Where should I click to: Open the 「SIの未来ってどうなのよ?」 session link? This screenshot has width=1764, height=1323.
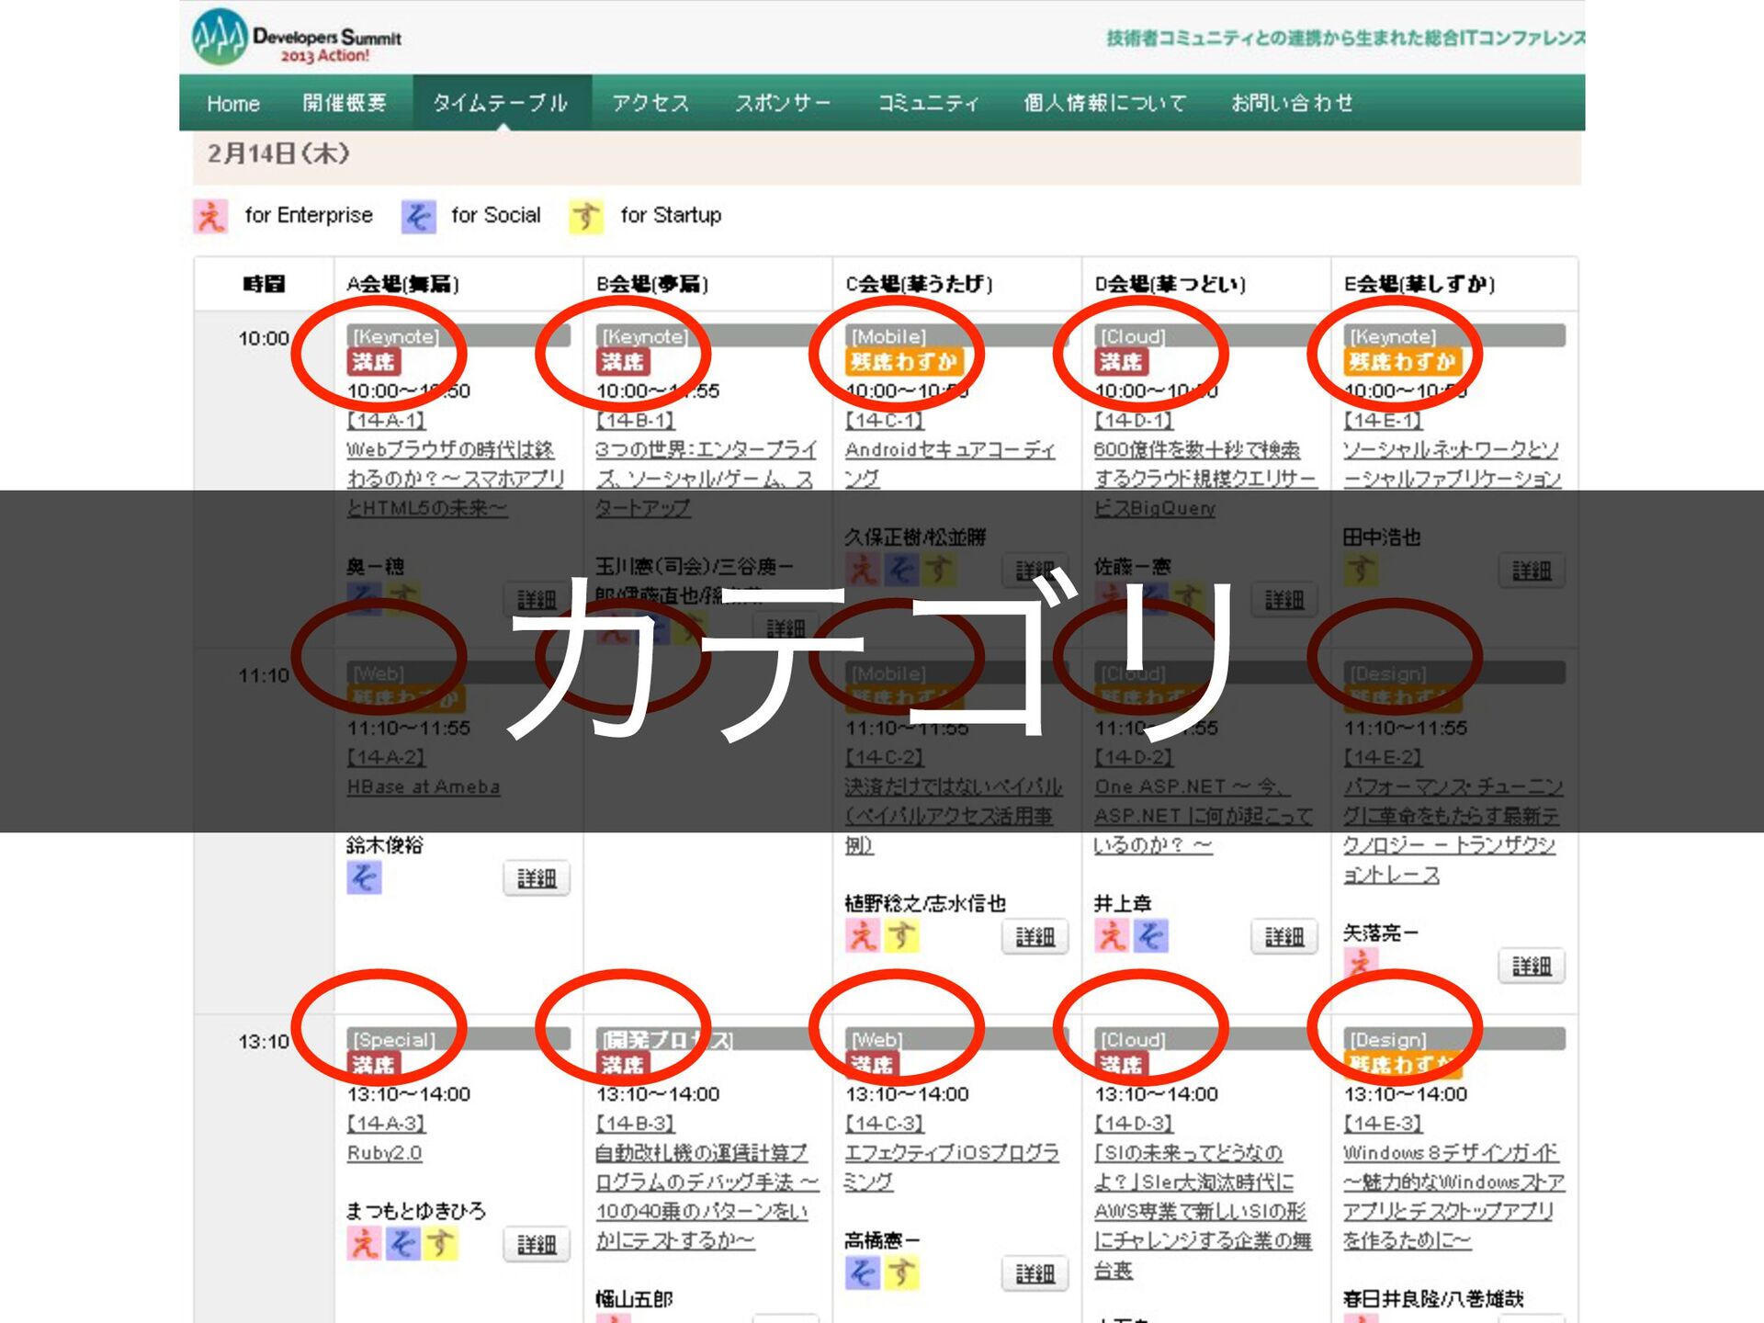[1203, 1212]
